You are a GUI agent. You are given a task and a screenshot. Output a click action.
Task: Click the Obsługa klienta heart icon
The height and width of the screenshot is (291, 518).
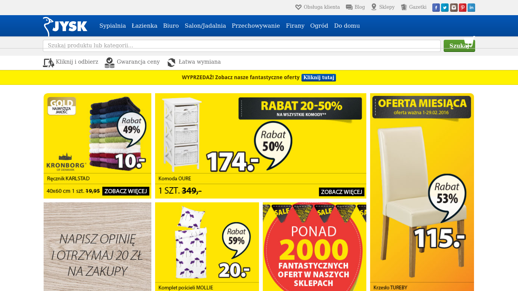click(x=298, y=7)
